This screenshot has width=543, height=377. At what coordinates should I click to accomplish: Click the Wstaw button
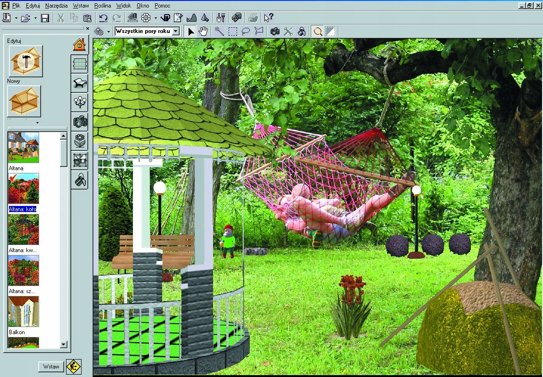click(x=51, y=366)
